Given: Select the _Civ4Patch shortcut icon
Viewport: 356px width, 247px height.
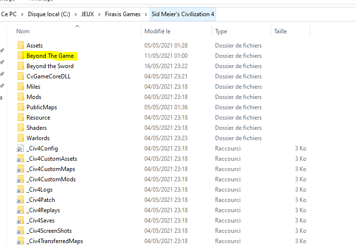Looking at the screenshot, I should tap(20, 200).
